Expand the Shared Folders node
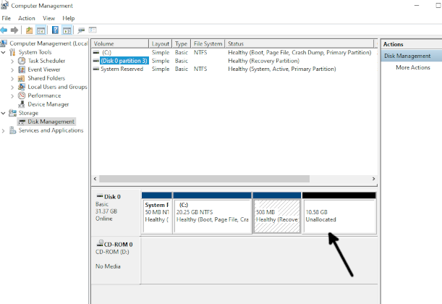The image size is (442, 304). (x=12, y=78)
